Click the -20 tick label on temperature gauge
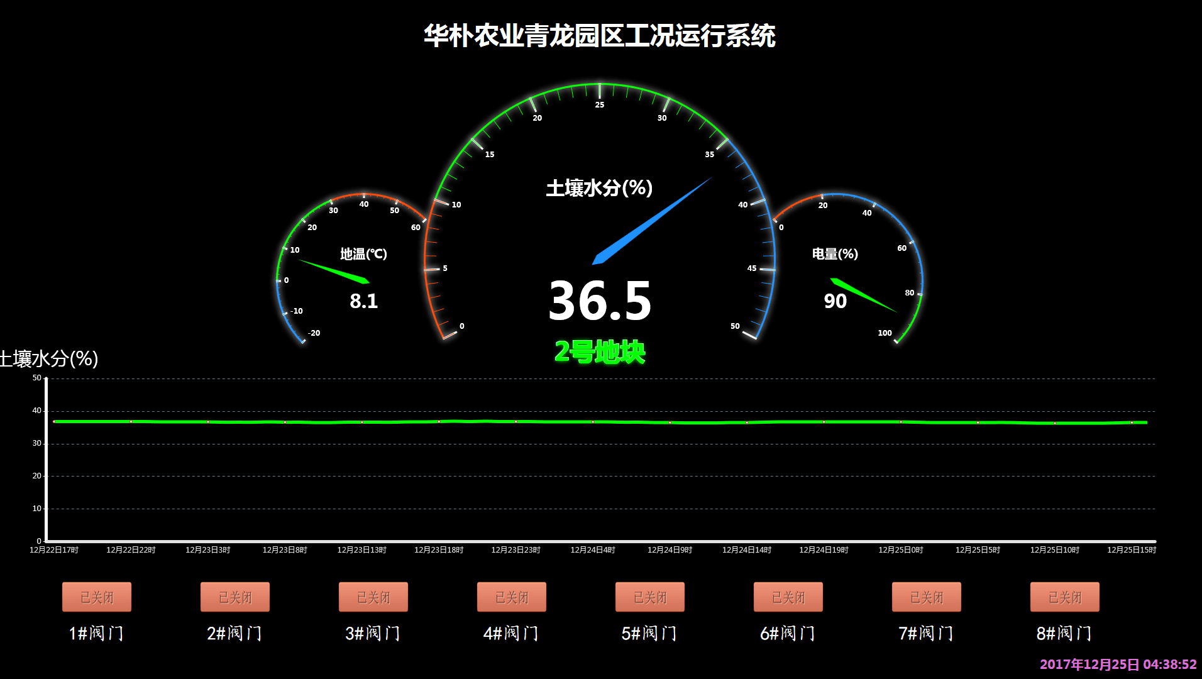 pyautogui.click(x=314, y=333)
